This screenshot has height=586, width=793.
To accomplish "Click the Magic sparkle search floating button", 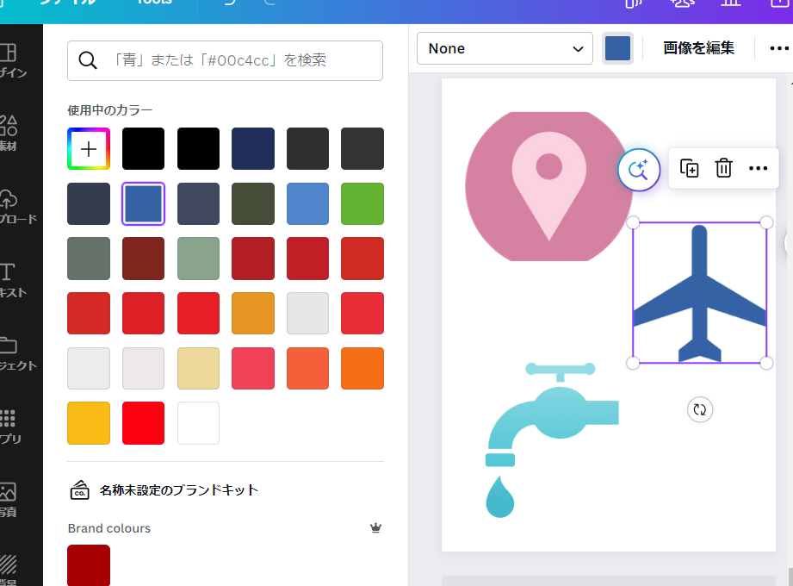I will (x=639, y=170).
